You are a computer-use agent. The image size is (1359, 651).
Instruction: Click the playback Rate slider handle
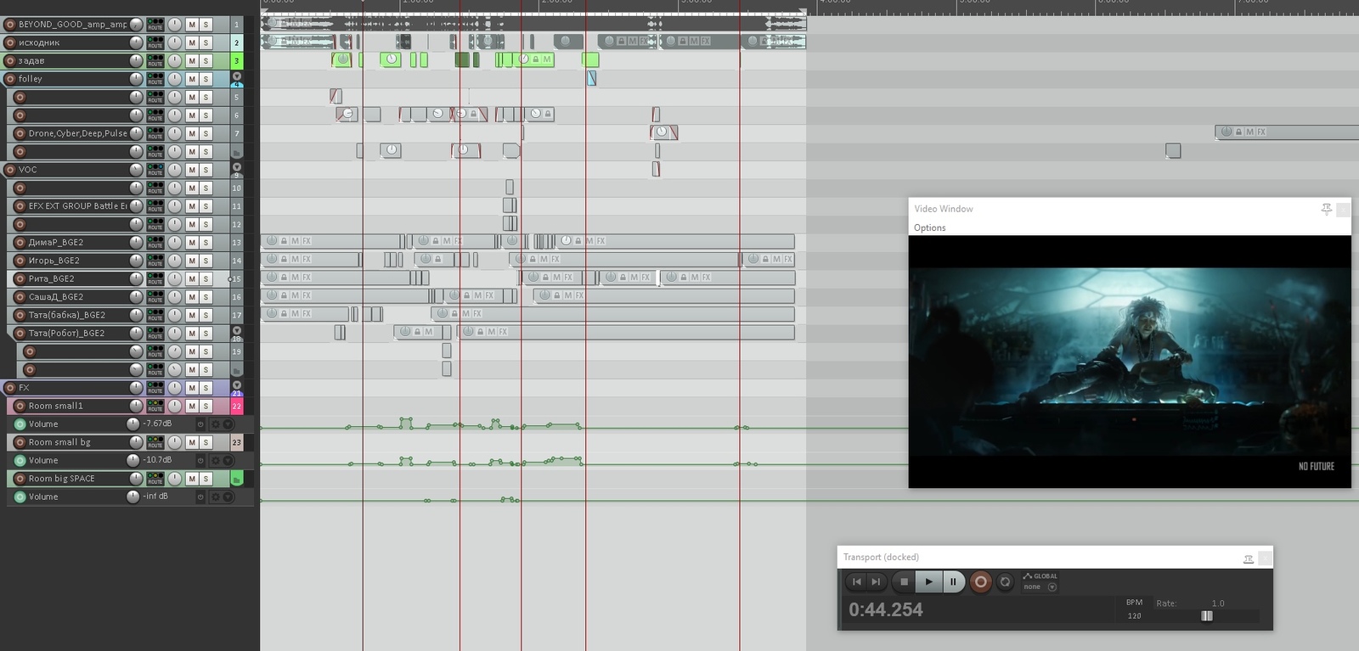pos(1207,615)
